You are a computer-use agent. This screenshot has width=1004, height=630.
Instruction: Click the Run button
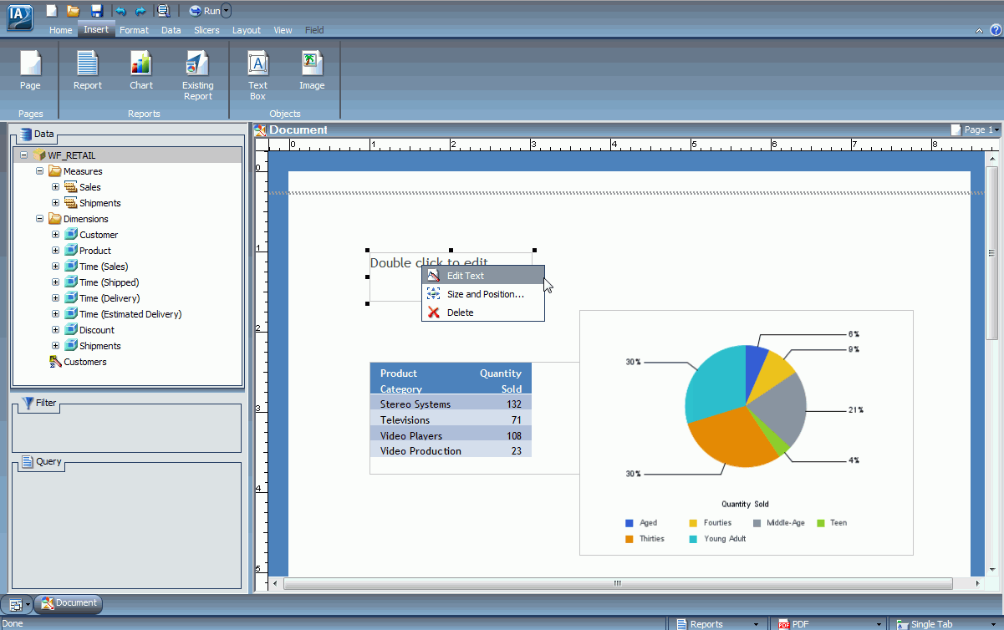(x=204, y=11)
